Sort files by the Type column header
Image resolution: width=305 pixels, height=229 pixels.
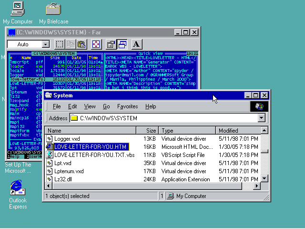point(187,130)
